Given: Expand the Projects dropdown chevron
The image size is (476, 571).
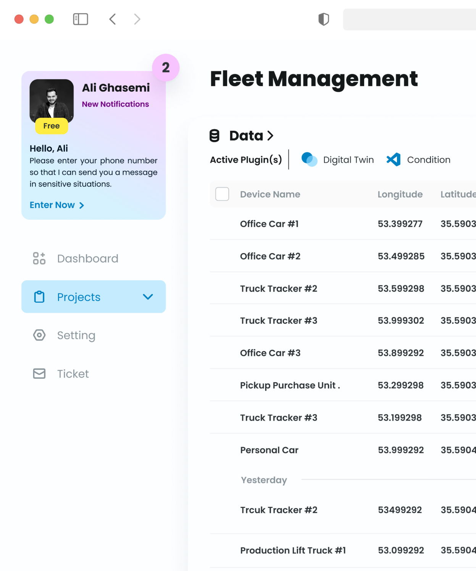Looking at the screenshot, I should coord(148,297).
